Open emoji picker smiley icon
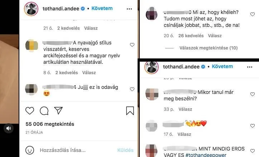Image resolution: width=259 pixels, height=157 pixels. tap(30, 150)
